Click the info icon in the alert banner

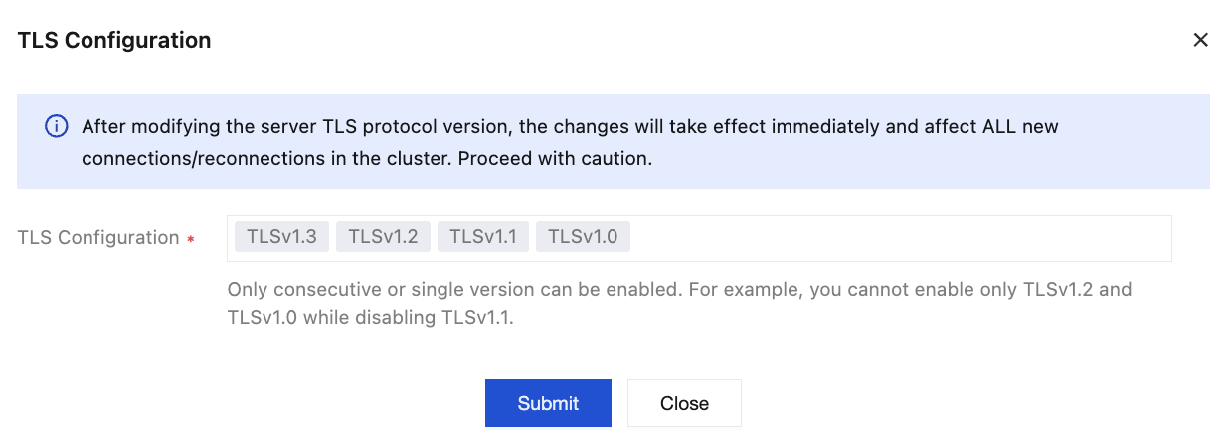coord(57,127)
